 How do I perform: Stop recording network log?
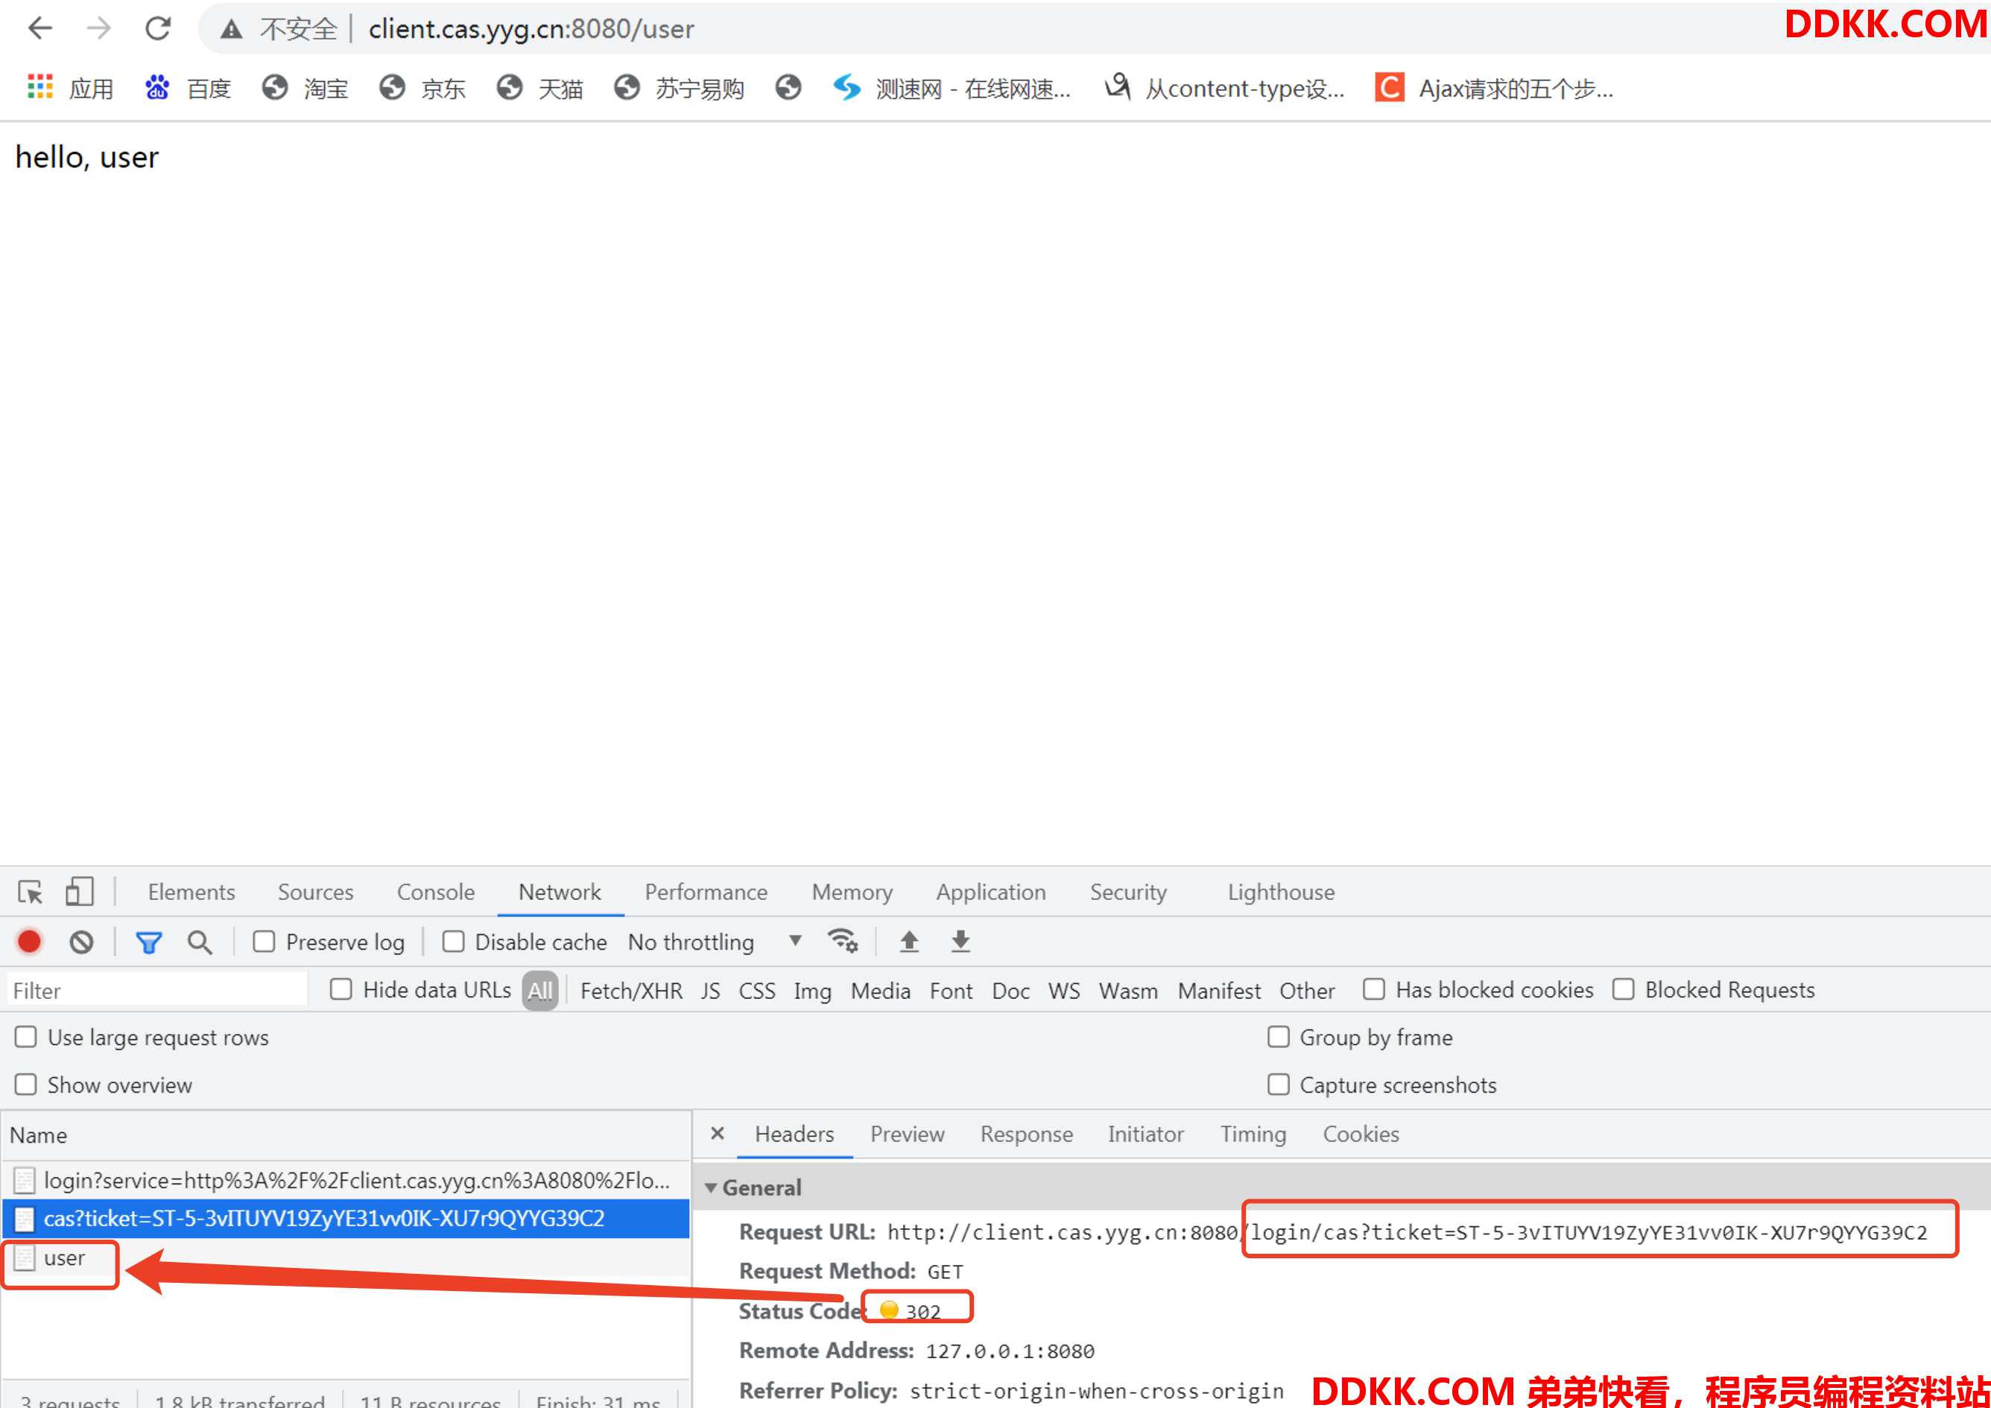[x=30, y=942]
